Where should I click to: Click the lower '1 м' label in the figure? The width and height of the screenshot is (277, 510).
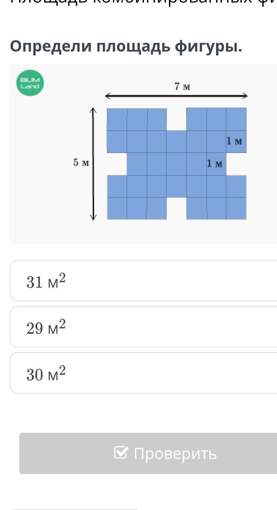click(x=214, y=164)
